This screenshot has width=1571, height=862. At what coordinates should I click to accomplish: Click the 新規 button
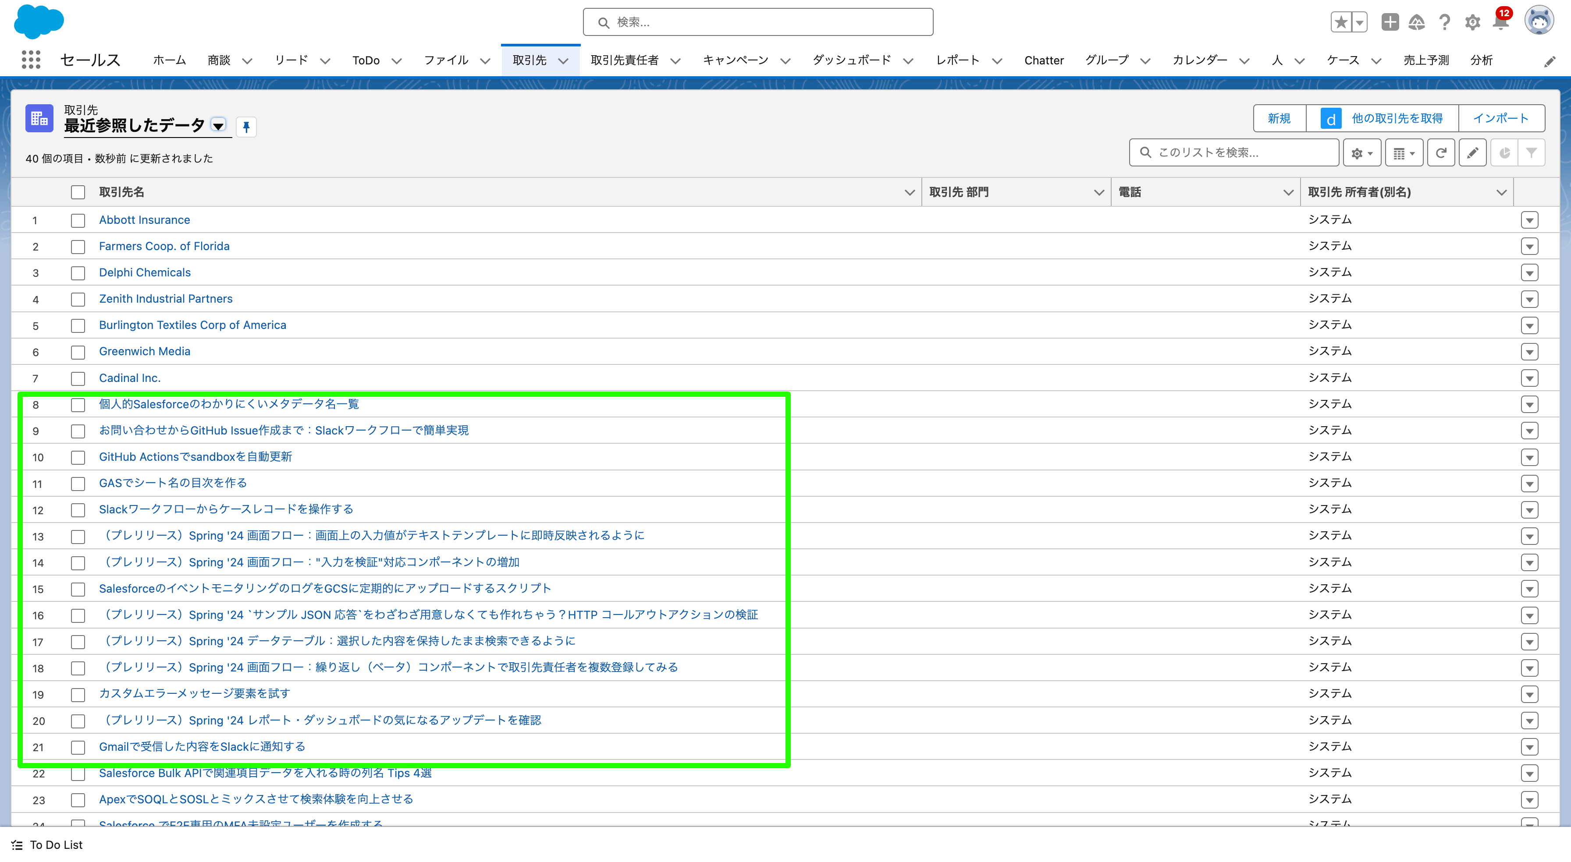[1279, 118]
